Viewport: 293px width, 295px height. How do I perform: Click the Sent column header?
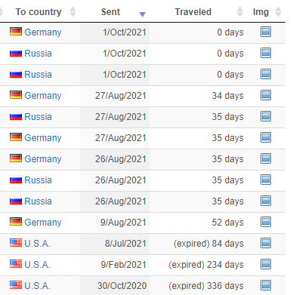click(110, 12)
